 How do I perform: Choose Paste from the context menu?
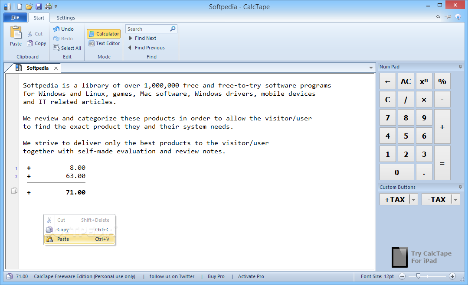79,239
